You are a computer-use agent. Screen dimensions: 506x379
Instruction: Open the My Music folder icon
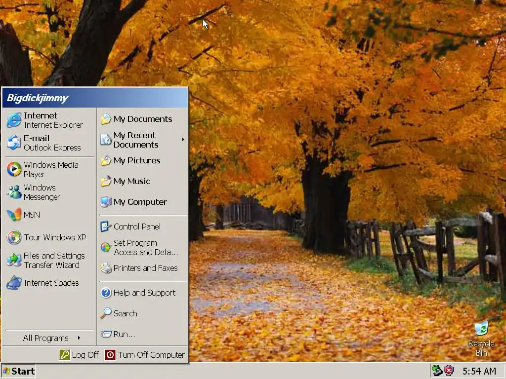pyautogui.click(x=106, y=181)
